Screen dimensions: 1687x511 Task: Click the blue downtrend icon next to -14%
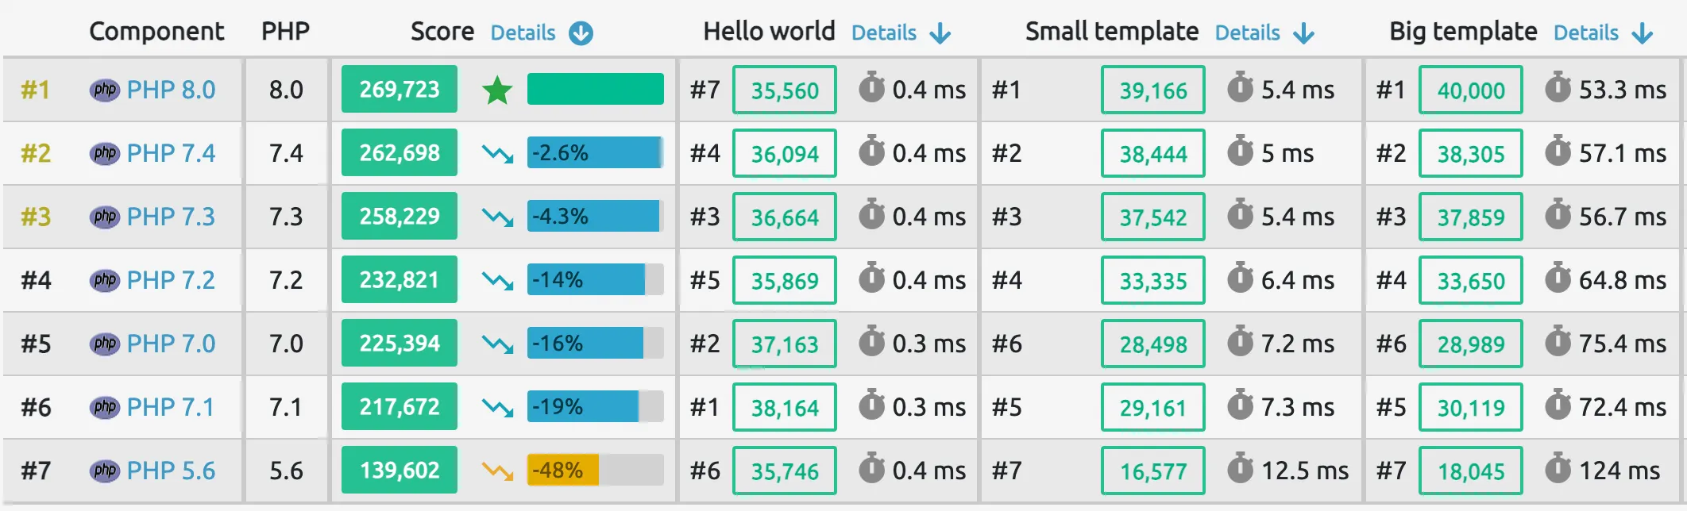(x=497, y=281)
